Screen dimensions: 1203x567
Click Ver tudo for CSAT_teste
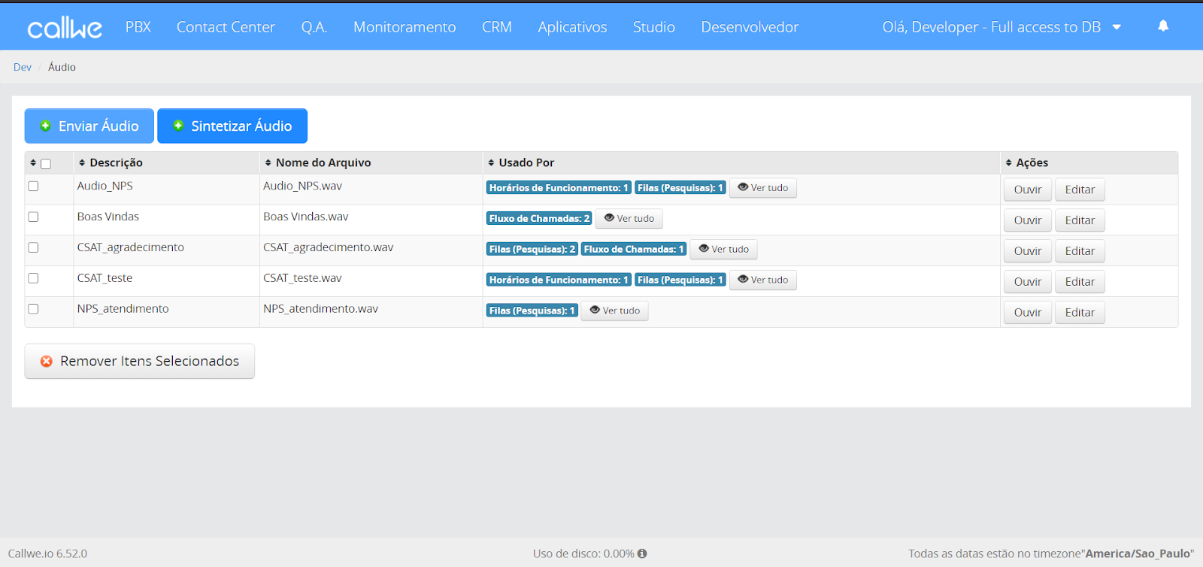click(763, 280)
